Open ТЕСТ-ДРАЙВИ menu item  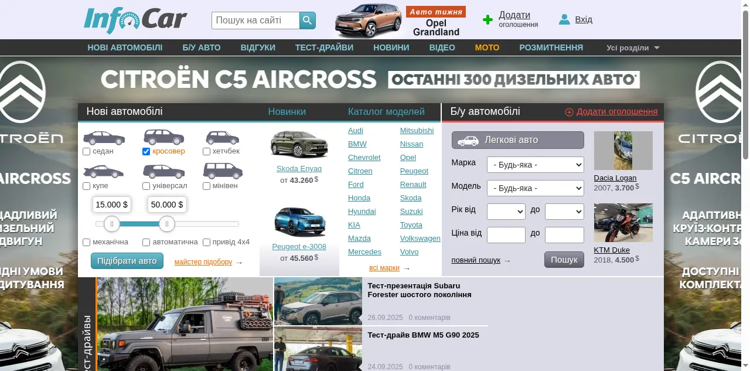(x=324, y=47)
